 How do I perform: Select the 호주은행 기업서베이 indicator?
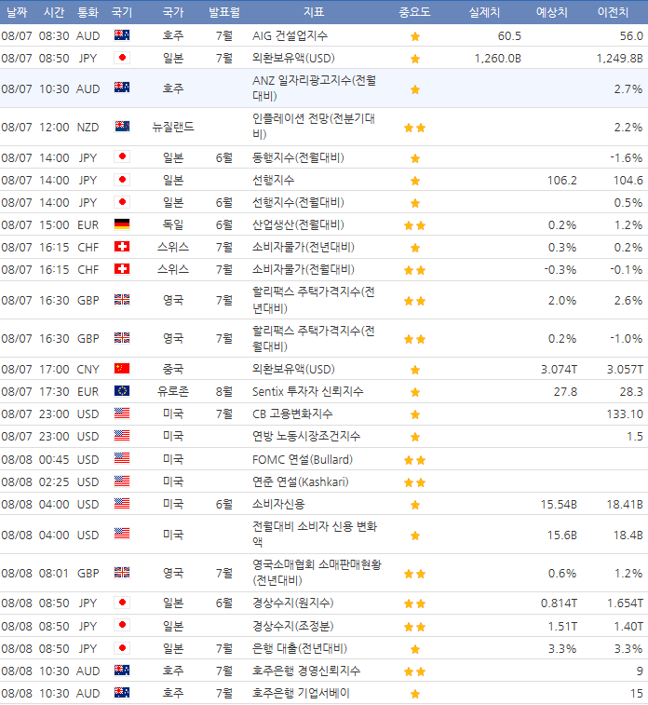point(301,693)
